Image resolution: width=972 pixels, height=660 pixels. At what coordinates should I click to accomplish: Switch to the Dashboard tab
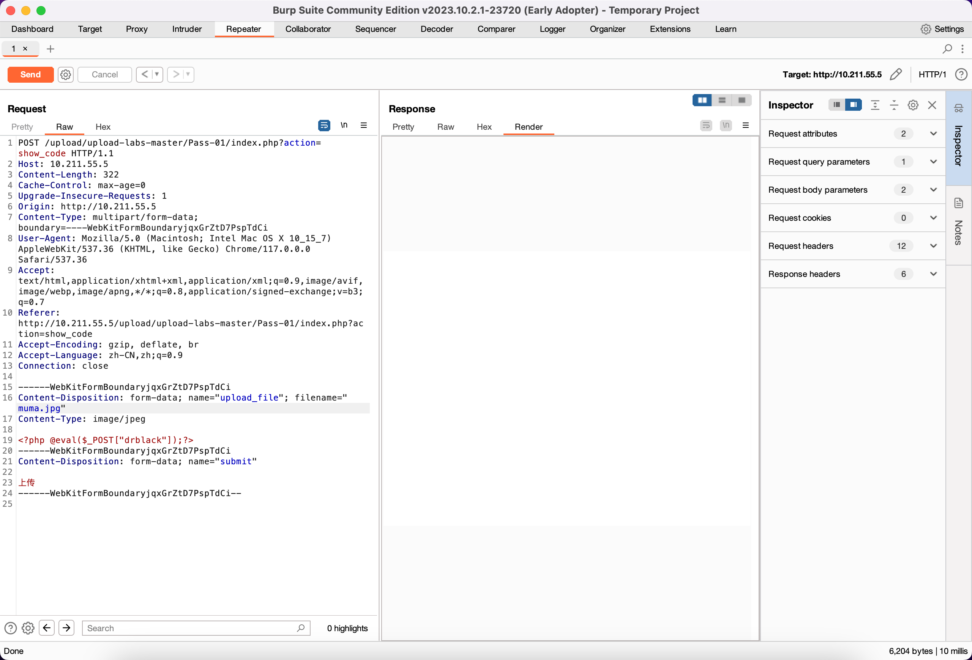coord(32,29)
